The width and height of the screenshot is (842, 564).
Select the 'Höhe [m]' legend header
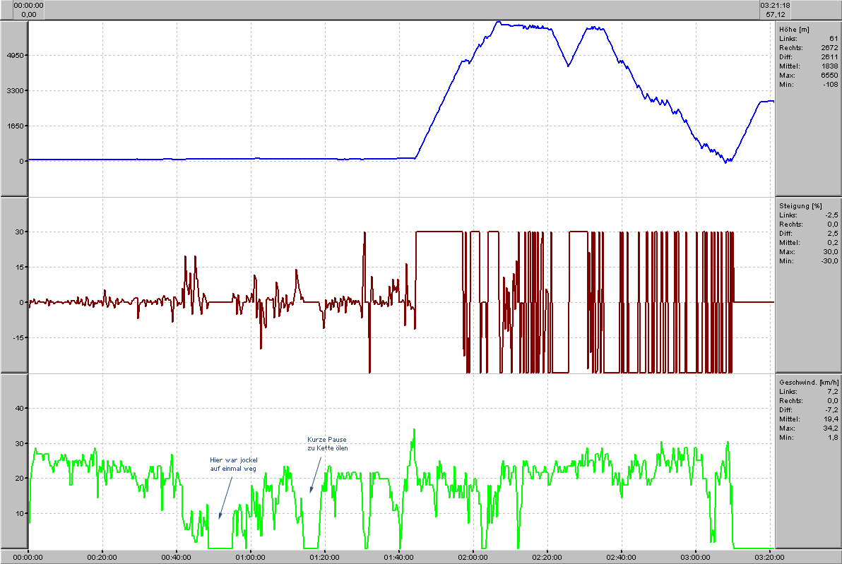[793, 29]
